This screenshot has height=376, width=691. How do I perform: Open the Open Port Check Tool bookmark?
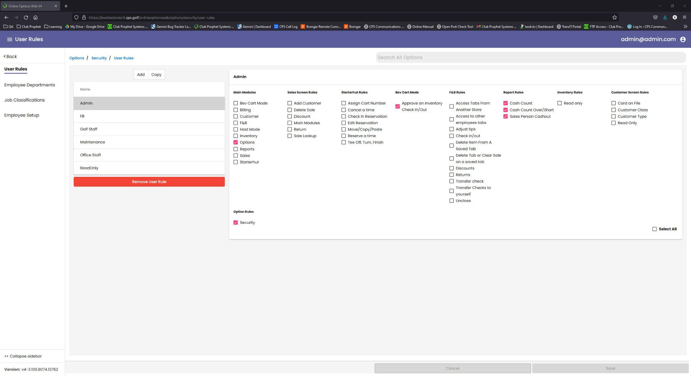(455, 27)
